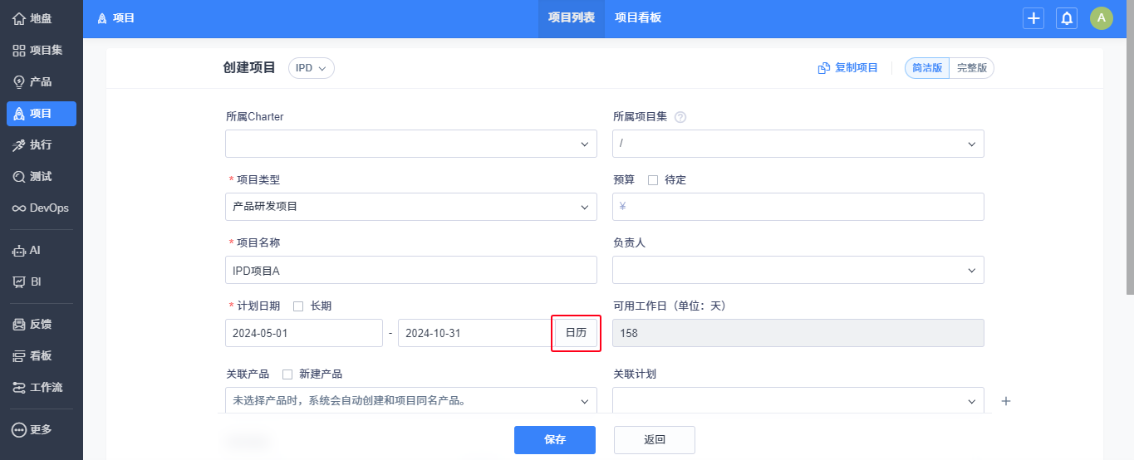Image resolution: width=1134 pixels, height=460 pixels.
Task: Click the user avatar icon
Action: point(1101,18)
